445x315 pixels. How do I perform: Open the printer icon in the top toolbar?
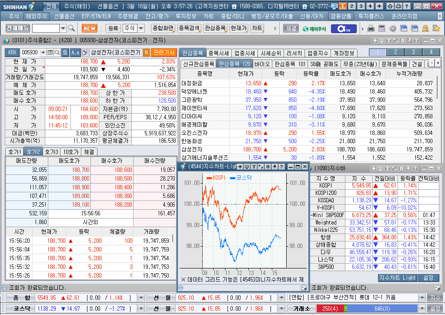point(371,28)
